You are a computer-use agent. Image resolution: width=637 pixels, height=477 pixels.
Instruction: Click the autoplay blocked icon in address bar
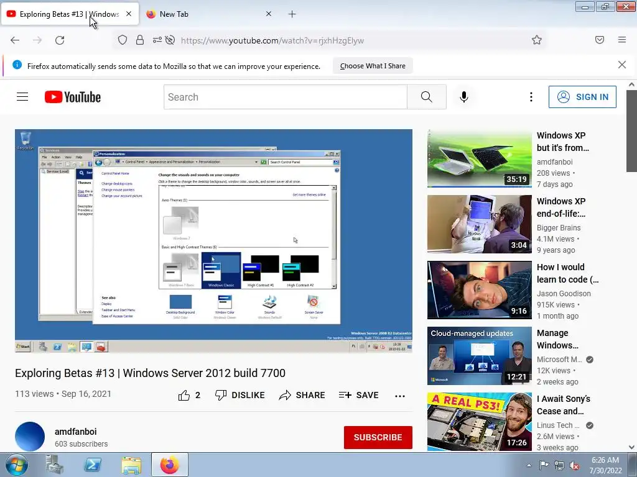(x=170, y=40)
